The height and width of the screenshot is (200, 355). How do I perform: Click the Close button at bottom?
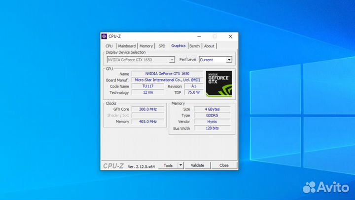click(224, 165)
